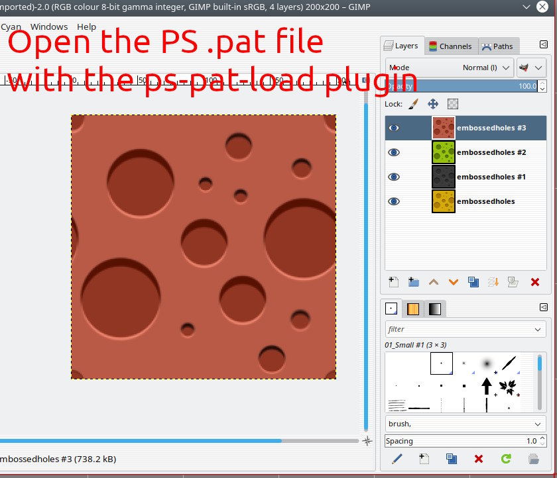The height and width of the screenshot is (478, 557).
Task: Hide the embossedholes #3 layer
Action: point(394,128)
